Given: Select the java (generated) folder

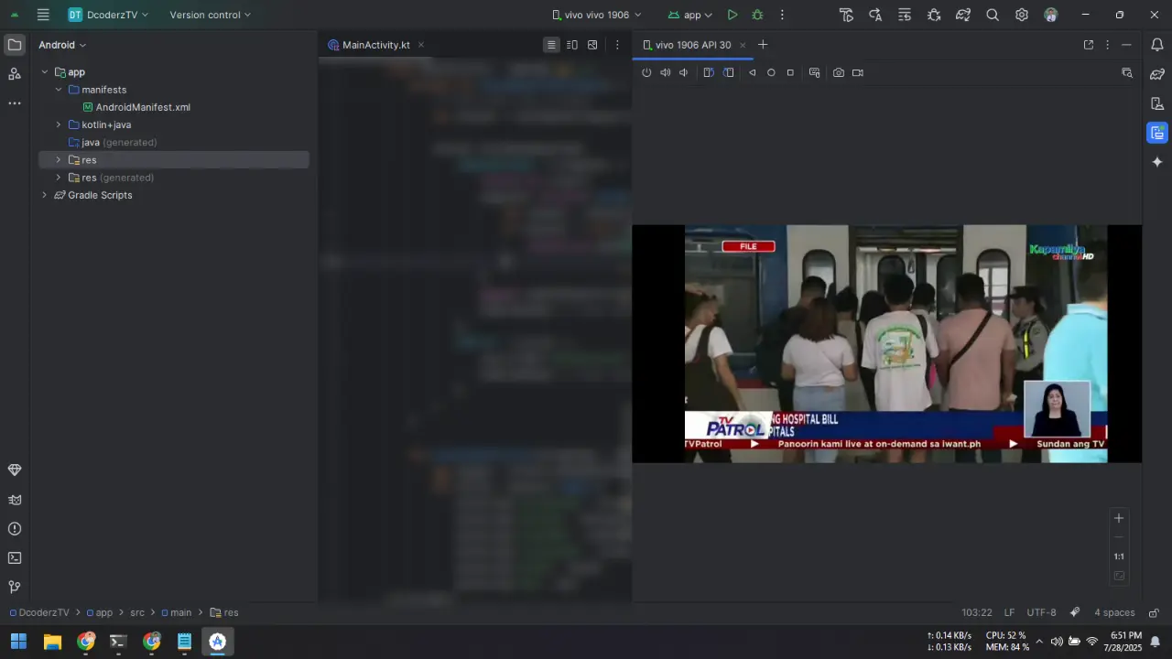Looking at the screenshot, I should click(113, 142).
